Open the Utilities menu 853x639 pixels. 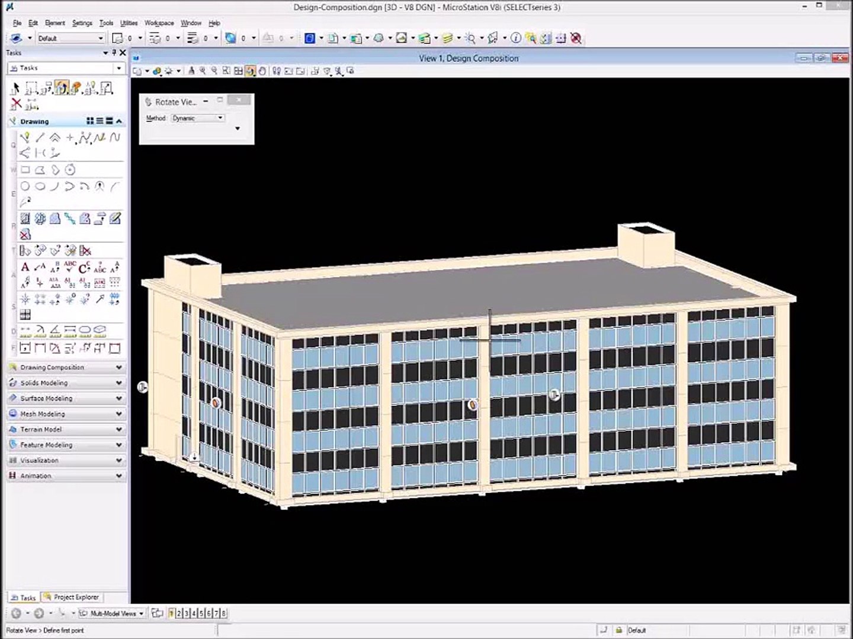129,23
